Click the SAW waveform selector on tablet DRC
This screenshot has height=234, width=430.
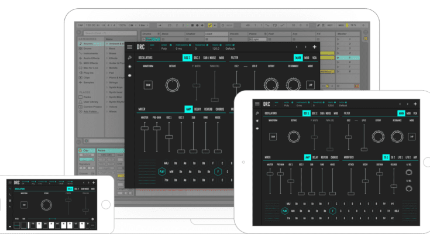tap(273, 137)
